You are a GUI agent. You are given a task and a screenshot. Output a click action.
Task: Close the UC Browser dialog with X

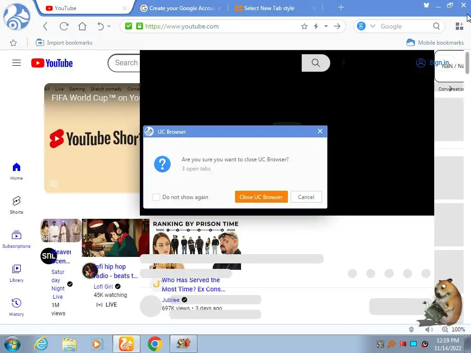click(320, 131)
